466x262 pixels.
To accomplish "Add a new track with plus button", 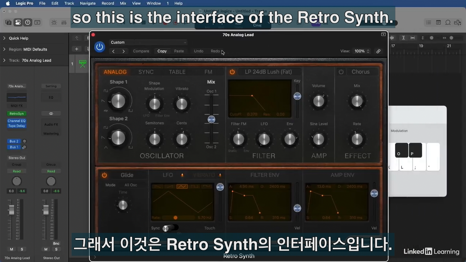I will (x=76, y=49).
